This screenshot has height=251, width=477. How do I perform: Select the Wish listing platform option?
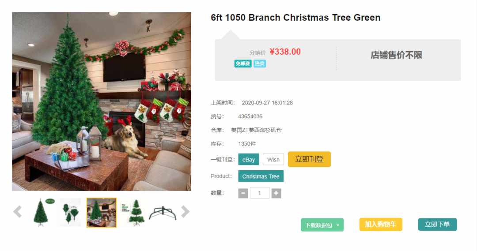[273, 160]
